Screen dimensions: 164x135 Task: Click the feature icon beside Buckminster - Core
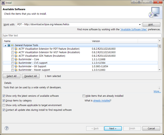[16, 59]
